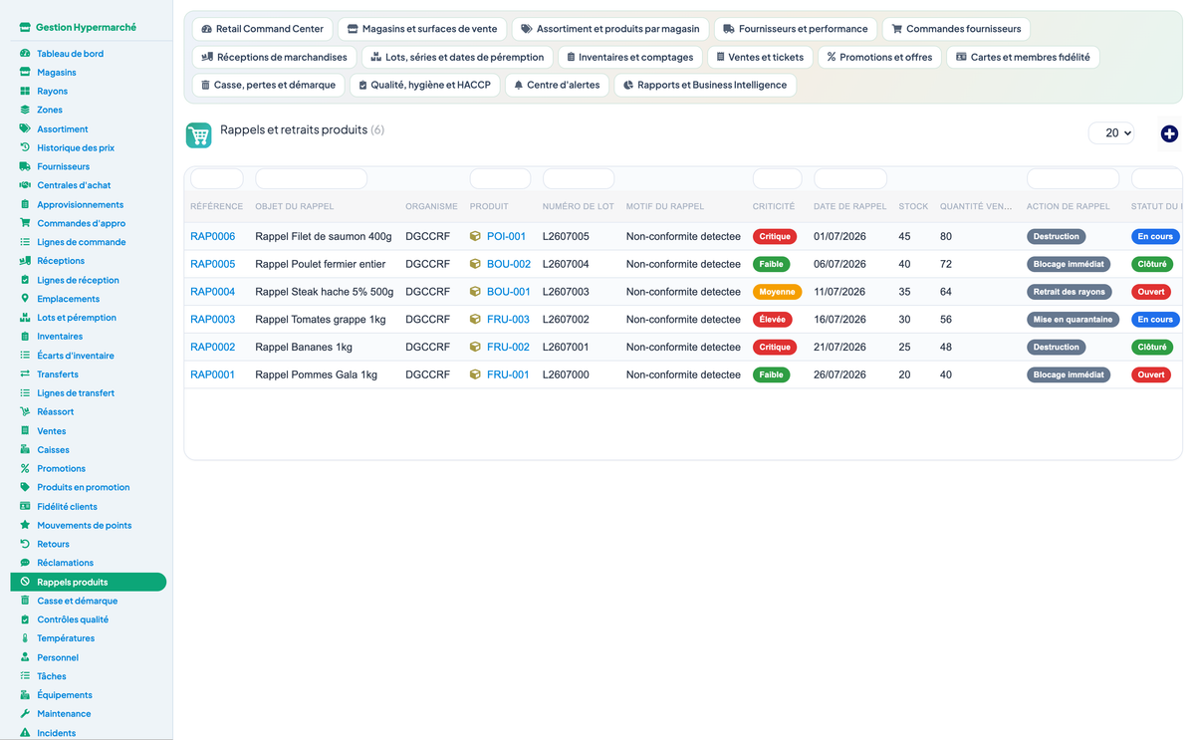Viewport: 1195px width, 740px height.
Task: Click the Élevée criticity badge
Action: pyautogui.click(x=772, y=320)
